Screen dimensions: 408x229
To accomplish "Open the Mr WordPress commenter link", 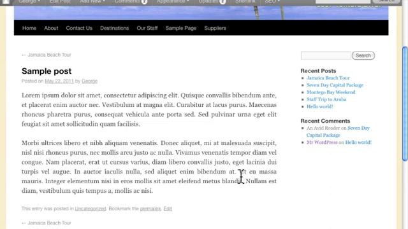I will coord(322,142).
